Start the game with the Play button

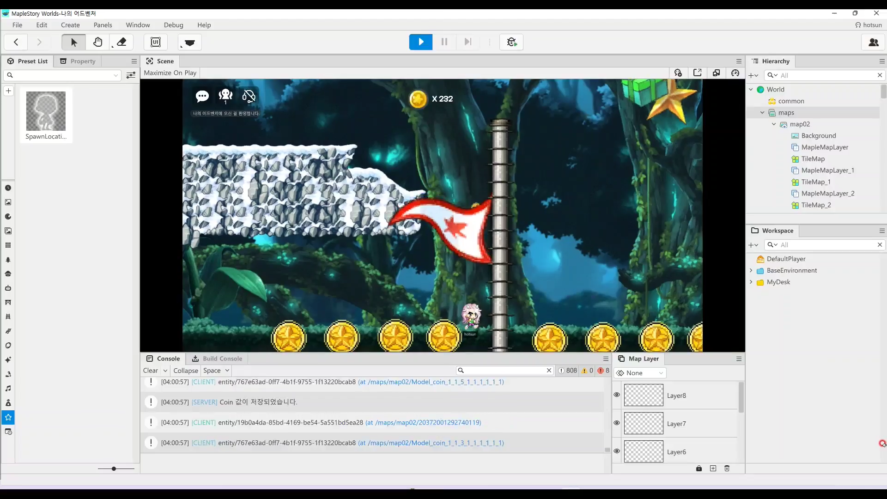pyautogui.click(x=420, y=42)
